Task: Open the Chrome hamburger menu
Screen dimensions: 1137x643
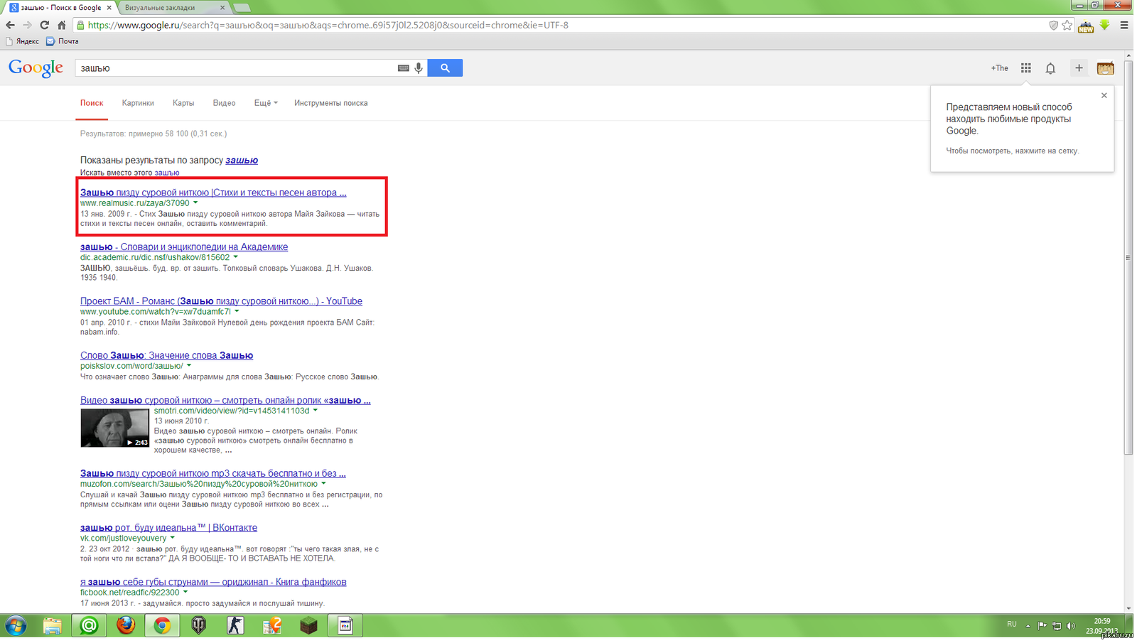Action: pyautogui.click(x=1124, y=25)
